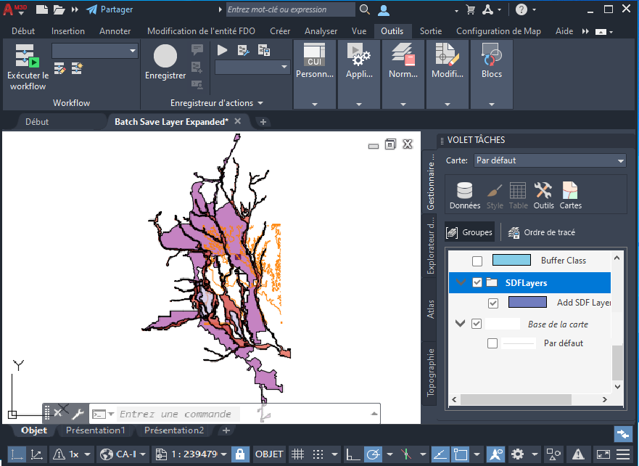Click the Style paintbrush icon
The height and width of the screenshot is (466, 639).
[x=495, y=190]
